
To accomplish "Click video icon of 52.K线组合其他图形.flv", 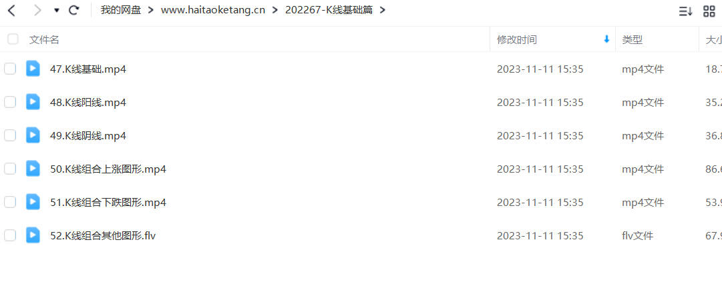I will click(x=33, y=235).
